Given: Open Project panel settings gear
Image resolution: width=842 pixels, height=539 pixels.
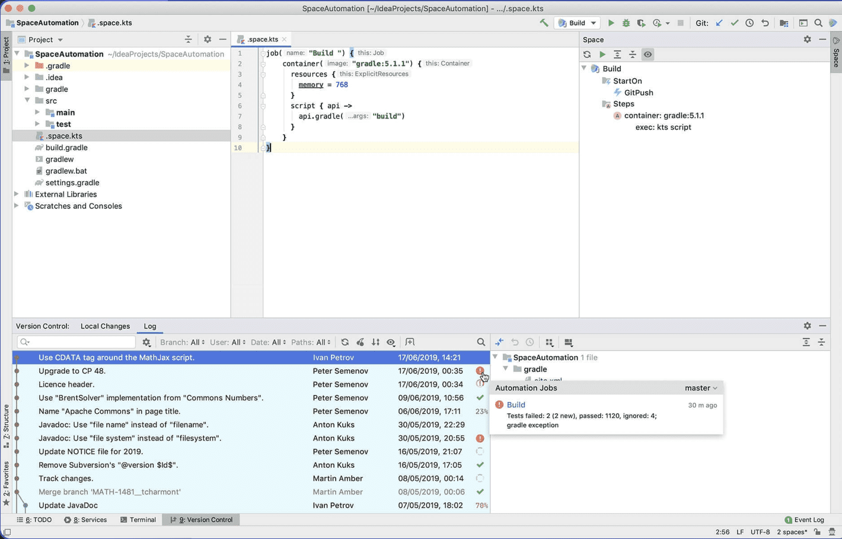Looking at the screenshot, I should (207, 39).
